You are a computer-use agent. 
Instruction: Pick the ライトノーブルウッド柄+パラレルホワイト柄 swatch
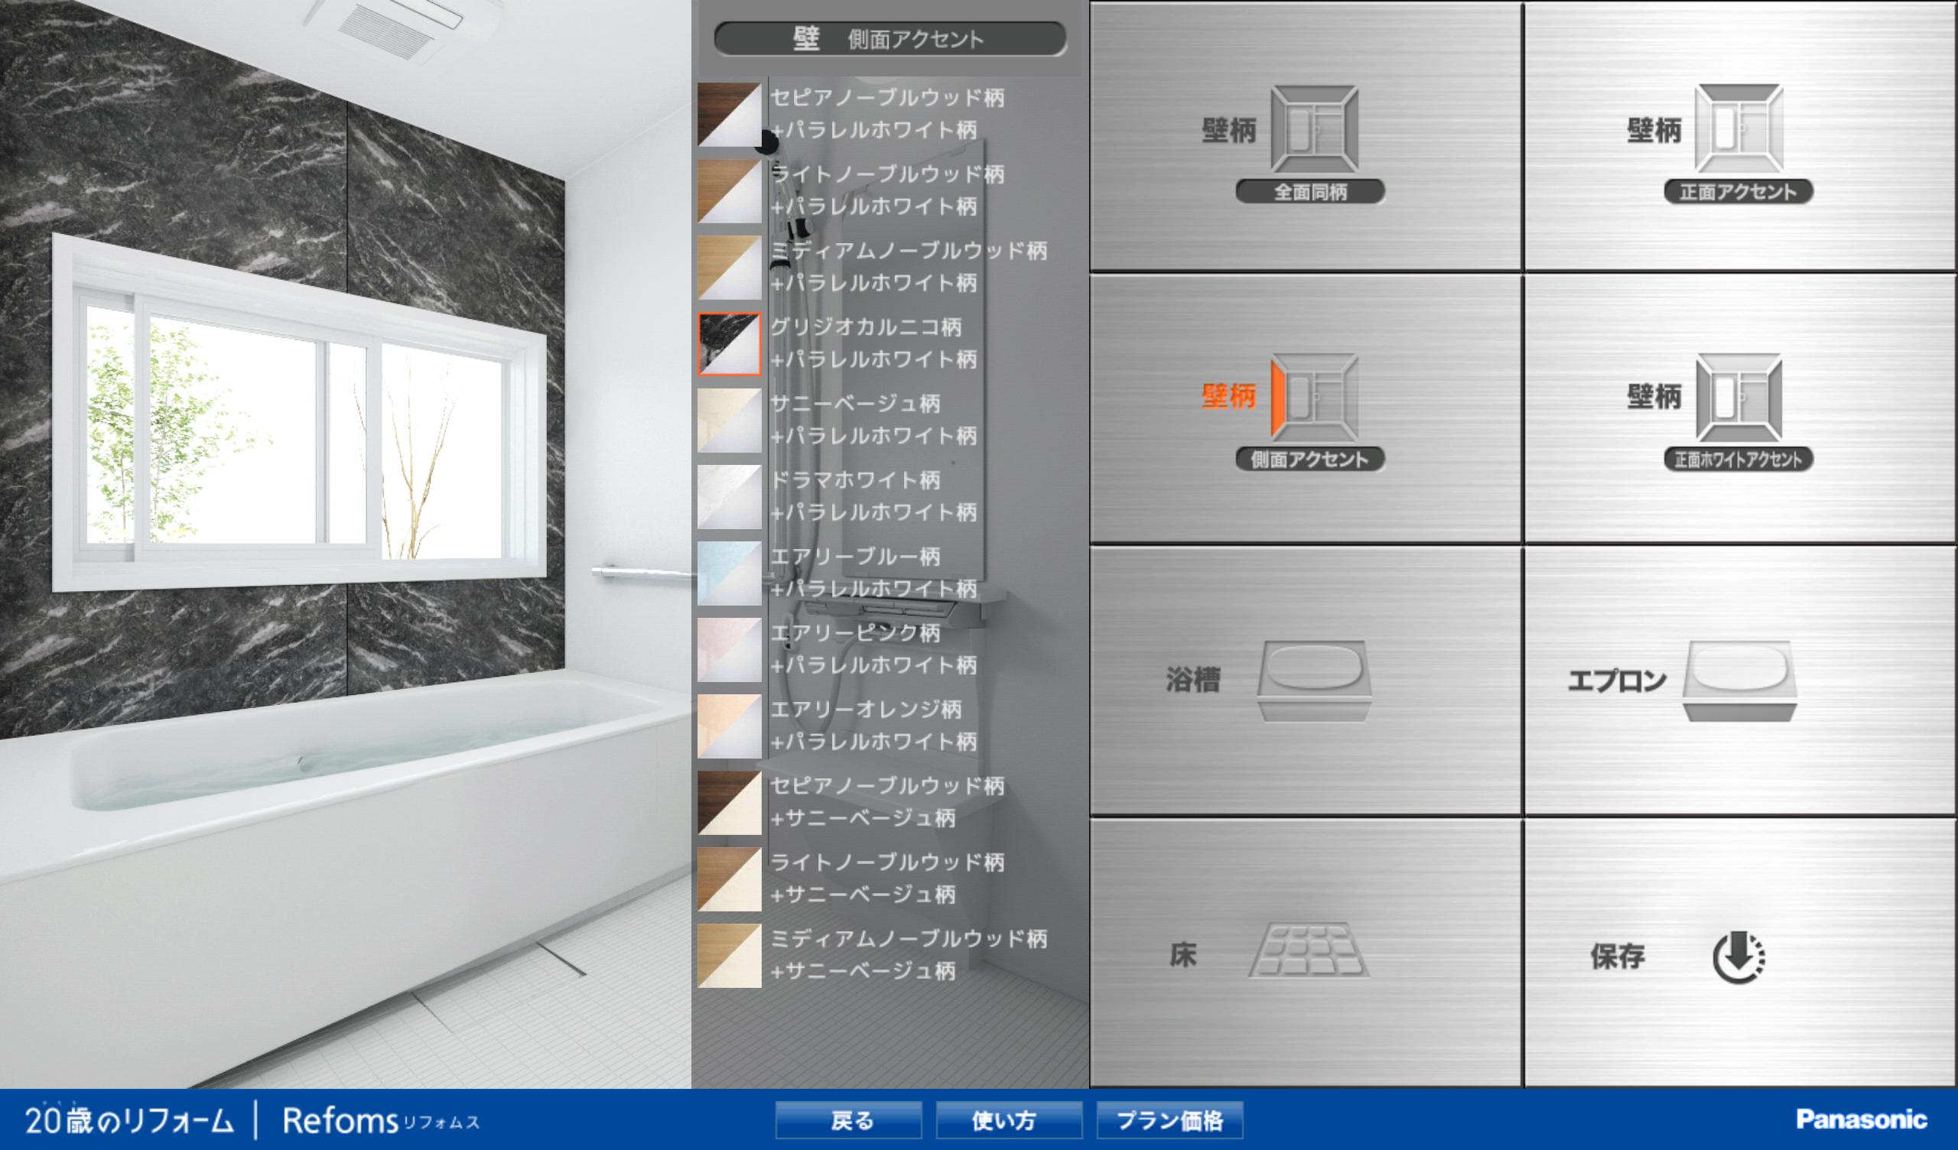729,191
